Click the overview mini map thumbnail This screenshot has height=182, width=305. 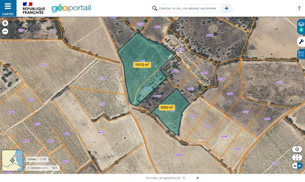click(x=13, y=161)
